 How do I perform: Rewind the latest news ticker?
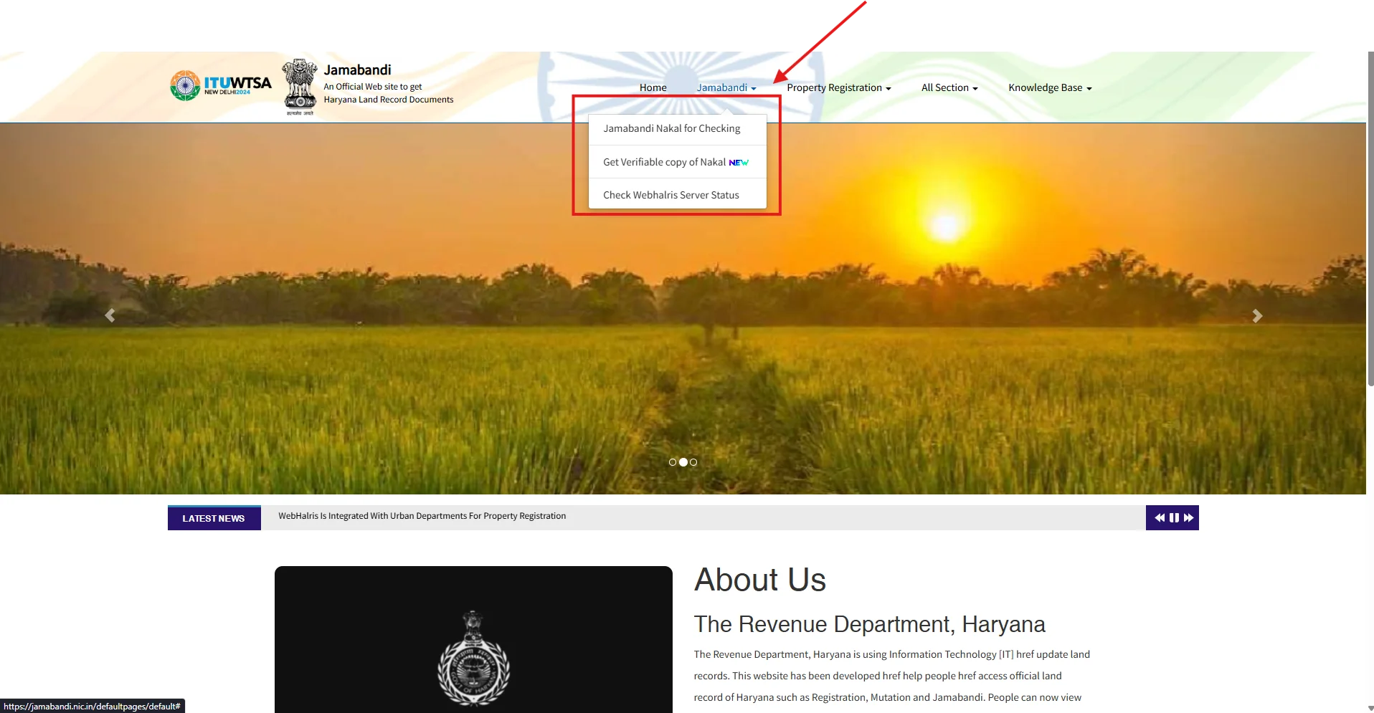point(1160,517)
